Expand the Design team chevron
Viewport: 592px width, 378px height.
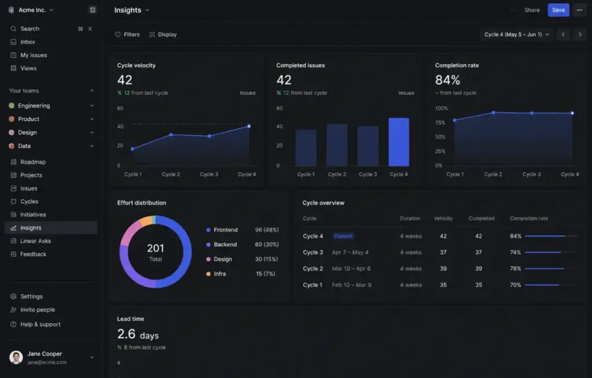(x=92, y=132)
